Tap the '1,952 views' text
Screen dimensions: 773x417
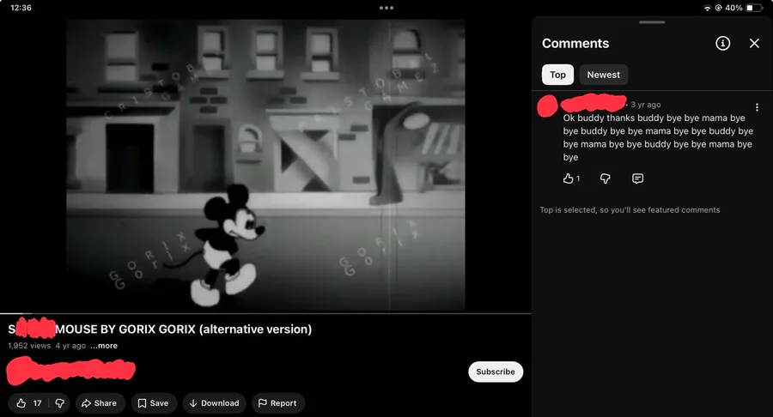click(29, 346)
